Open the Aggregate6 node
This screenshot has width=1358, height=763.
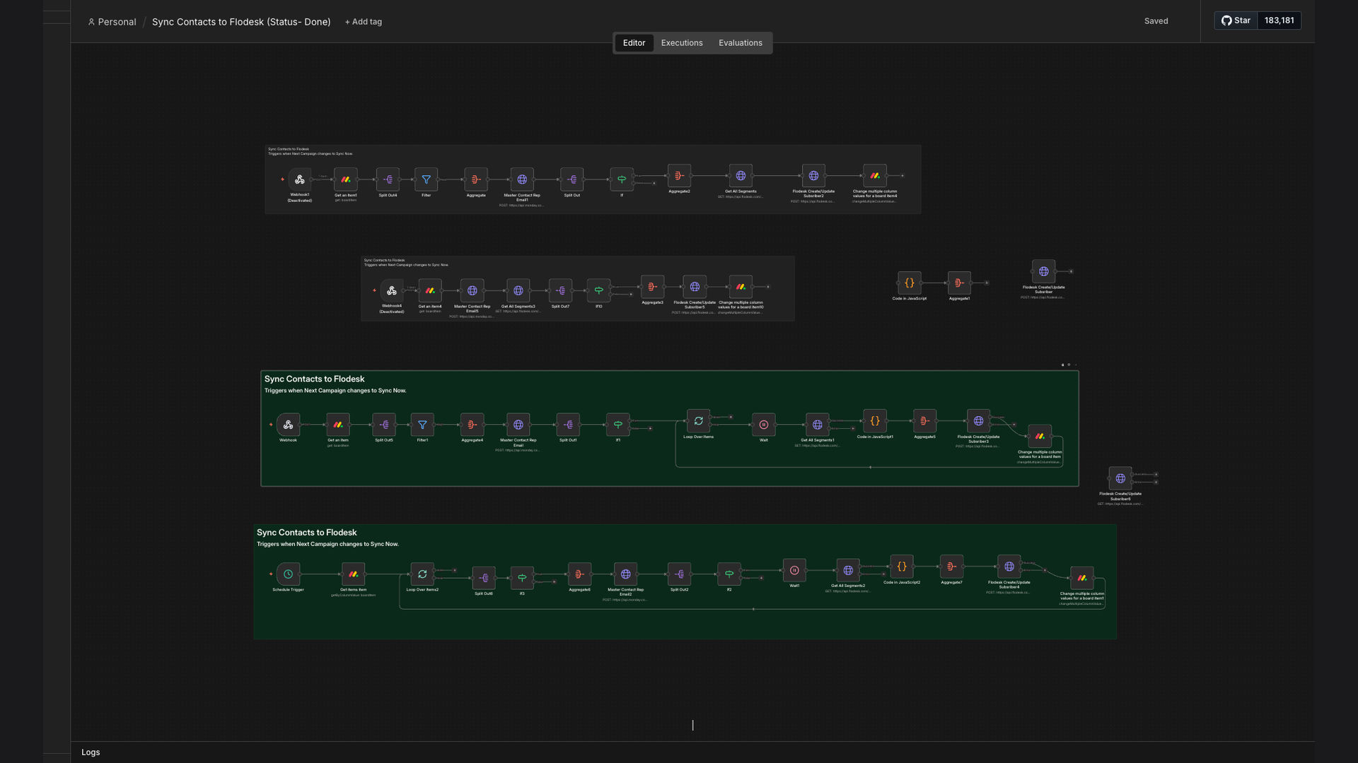tap(579, 574)
